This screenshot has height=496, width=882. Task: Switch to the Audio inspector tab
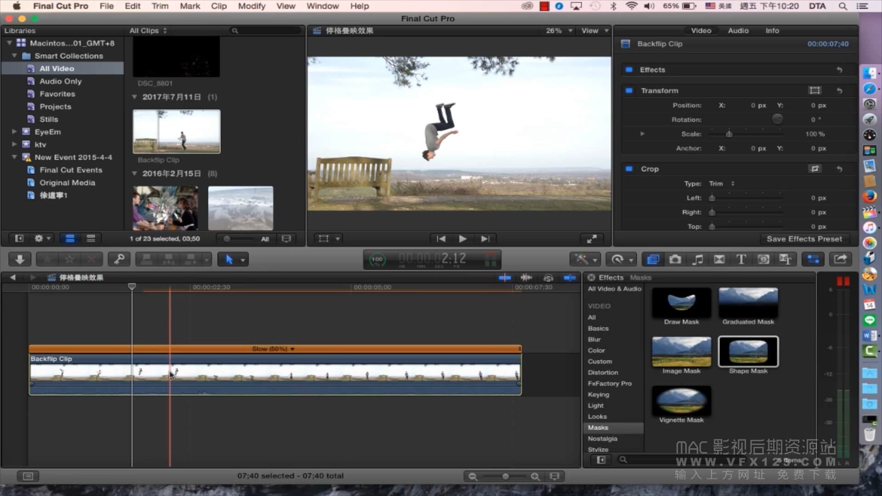coord(738,31)
